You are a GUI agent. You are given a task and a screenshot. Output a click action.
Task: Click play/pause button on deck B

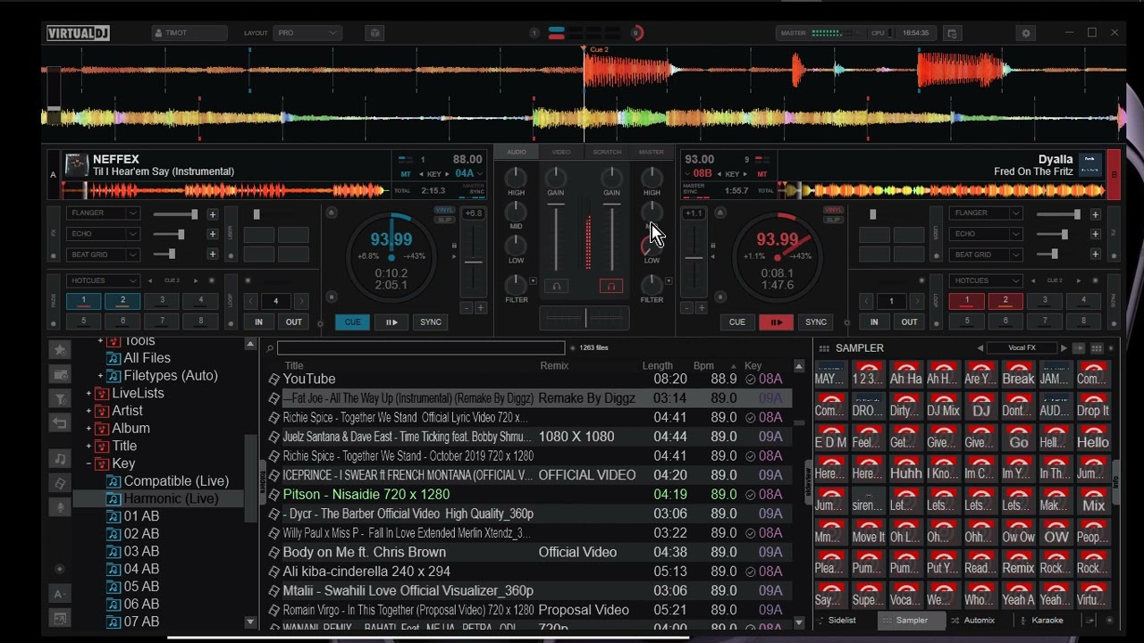pyautogui.click(x=776, y=322)
